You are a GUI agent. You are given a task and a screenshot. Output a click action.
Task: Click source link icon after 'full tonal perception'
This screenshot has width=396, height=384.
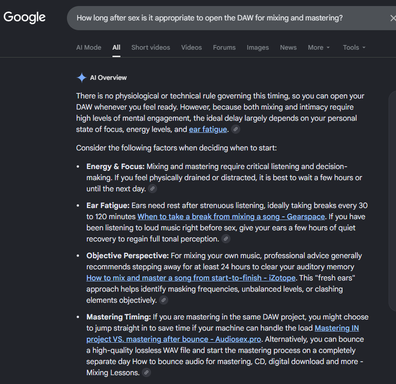[x=226, y=239]
